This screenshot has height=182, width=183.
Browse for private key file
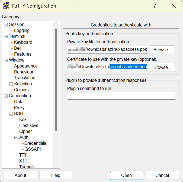pyautogui.click(x=162, y=50)
